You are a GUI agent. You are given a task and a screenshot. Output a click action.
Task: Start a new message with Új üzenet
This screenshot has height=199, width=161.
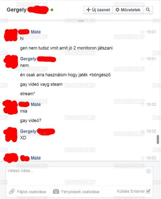(x=98, y=10)
